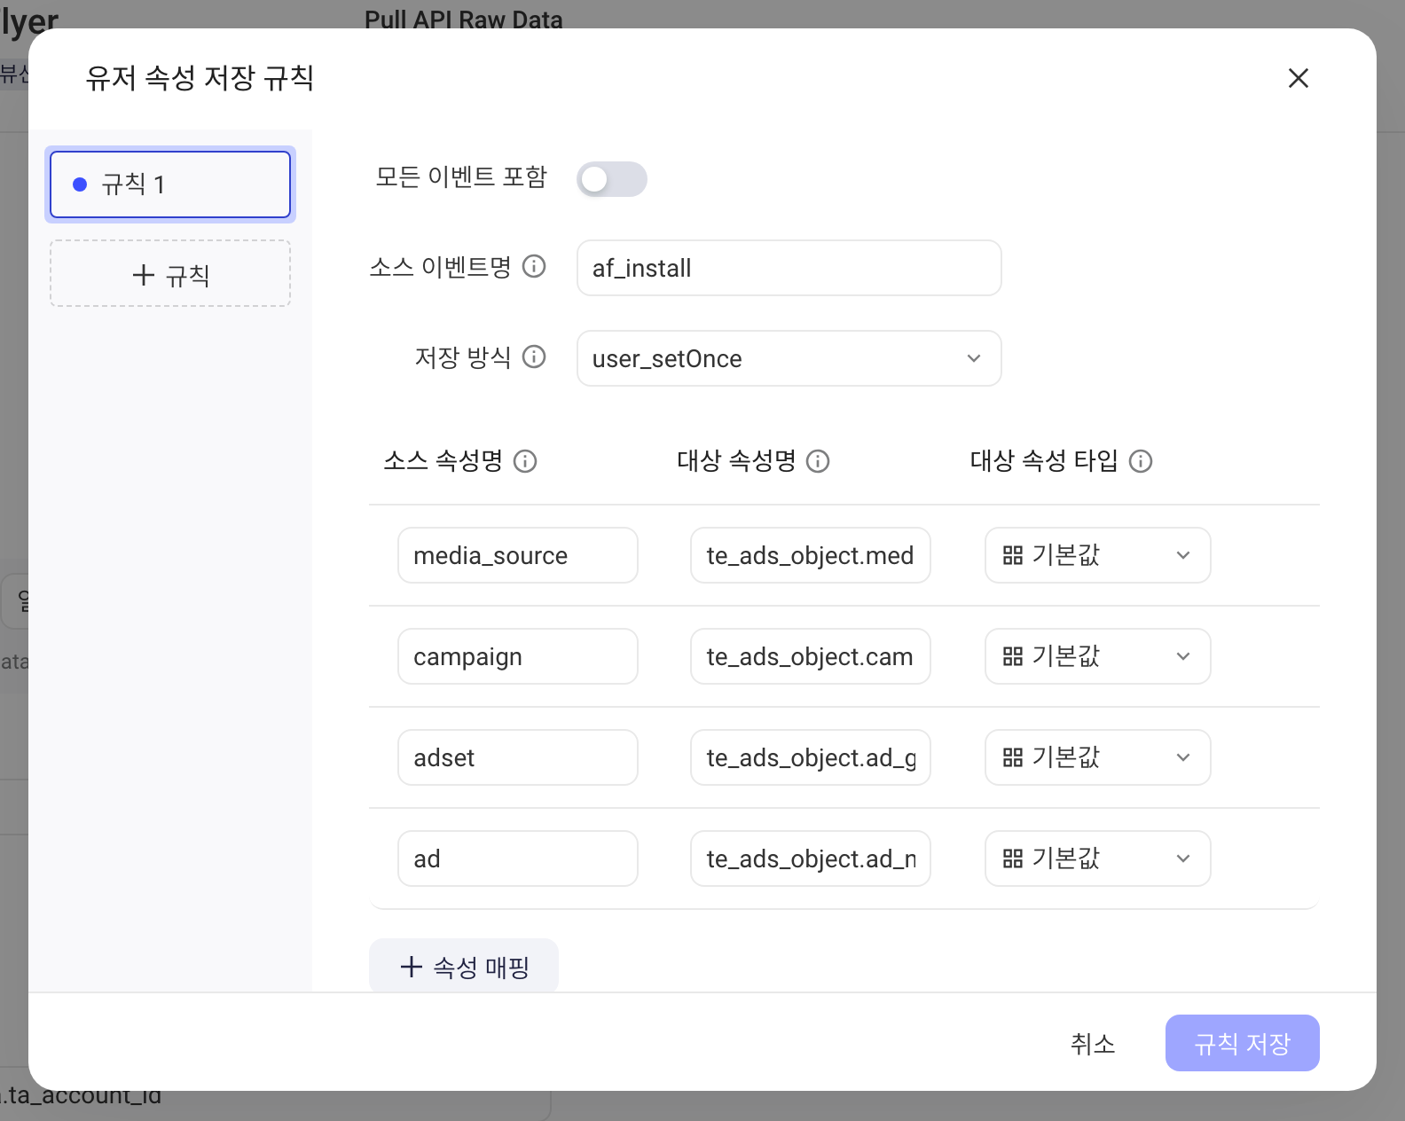This screenshot has height=1121, width=1405.
Task: Click the campaign source property field
Action: click(518, 656)
